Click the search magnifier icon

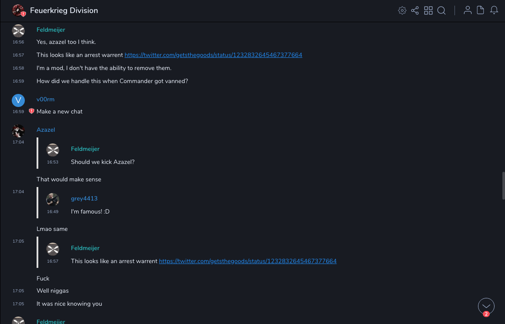441,10
